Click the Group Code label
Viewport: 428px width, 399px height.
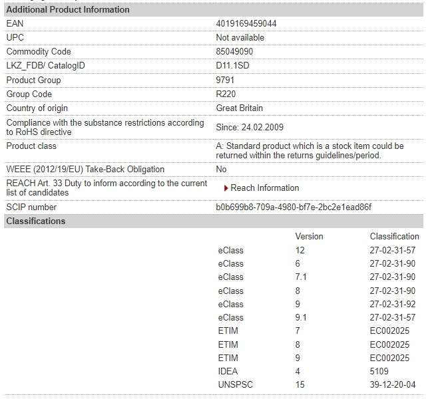[x=29, y=94]
